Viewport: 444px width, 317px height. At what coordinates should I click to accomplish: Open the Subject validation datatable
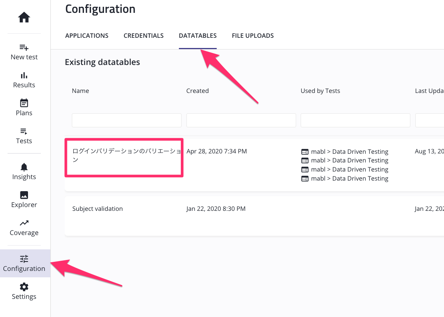click(98, 209)
